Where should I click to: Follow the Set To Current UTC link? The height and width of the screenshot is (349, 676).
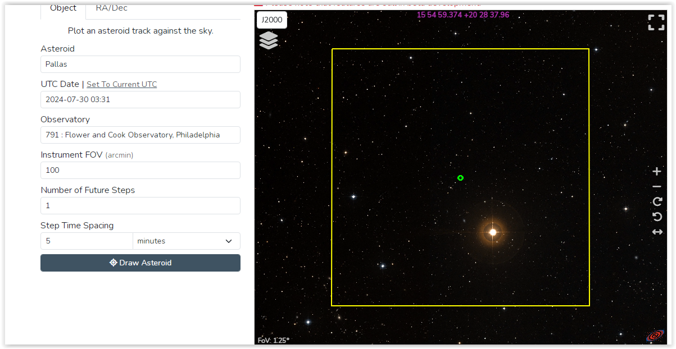pos(122,84)
